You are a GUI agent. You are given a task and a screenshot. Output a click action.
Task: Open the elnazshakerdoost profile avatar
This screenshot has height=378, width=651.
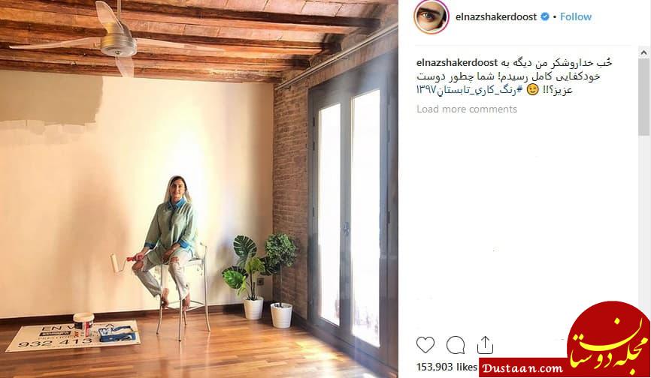pos(431,17)
